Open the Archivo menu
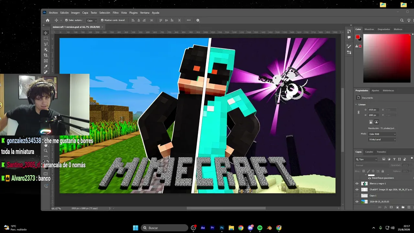Viewport: 414px width, 233px height. [53, 13]
